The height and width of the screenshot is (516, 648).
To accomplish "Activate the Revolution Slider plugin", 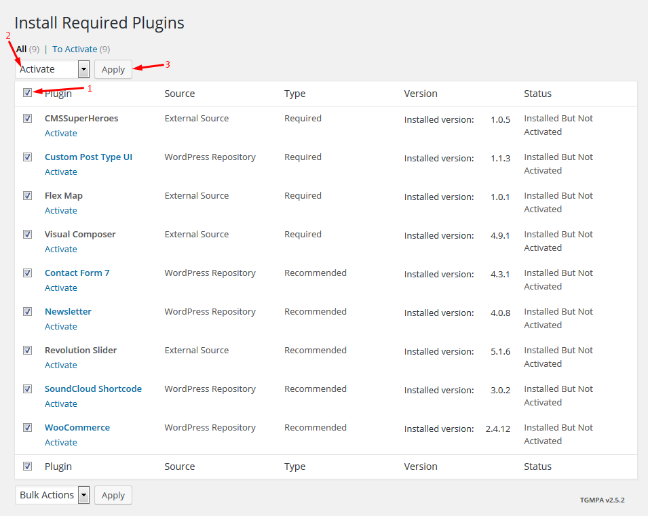I will [61, 365].
